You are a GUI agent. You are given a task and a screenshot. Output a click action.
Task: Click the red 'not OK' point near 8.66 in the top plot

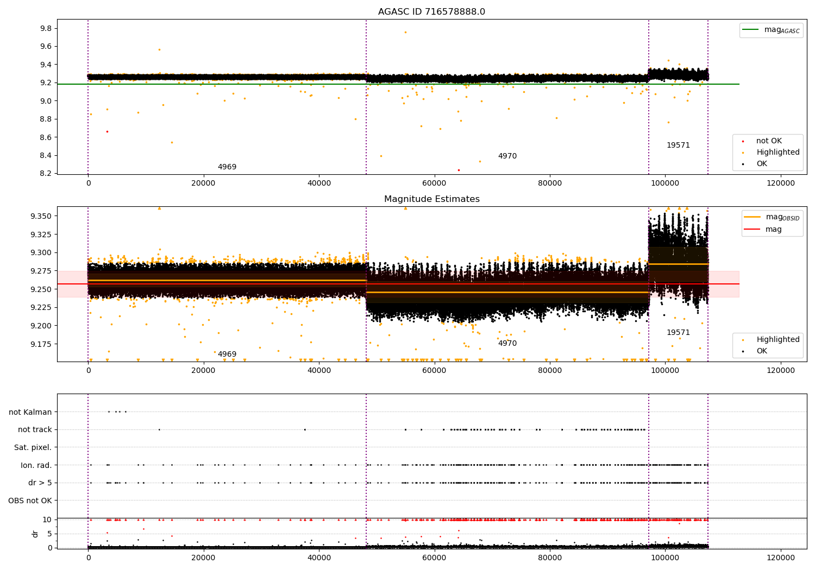point(107,131)
